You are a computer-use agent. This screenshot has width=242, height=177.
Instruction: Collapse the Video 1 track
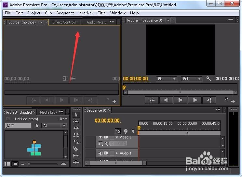(x=117, y=137)
